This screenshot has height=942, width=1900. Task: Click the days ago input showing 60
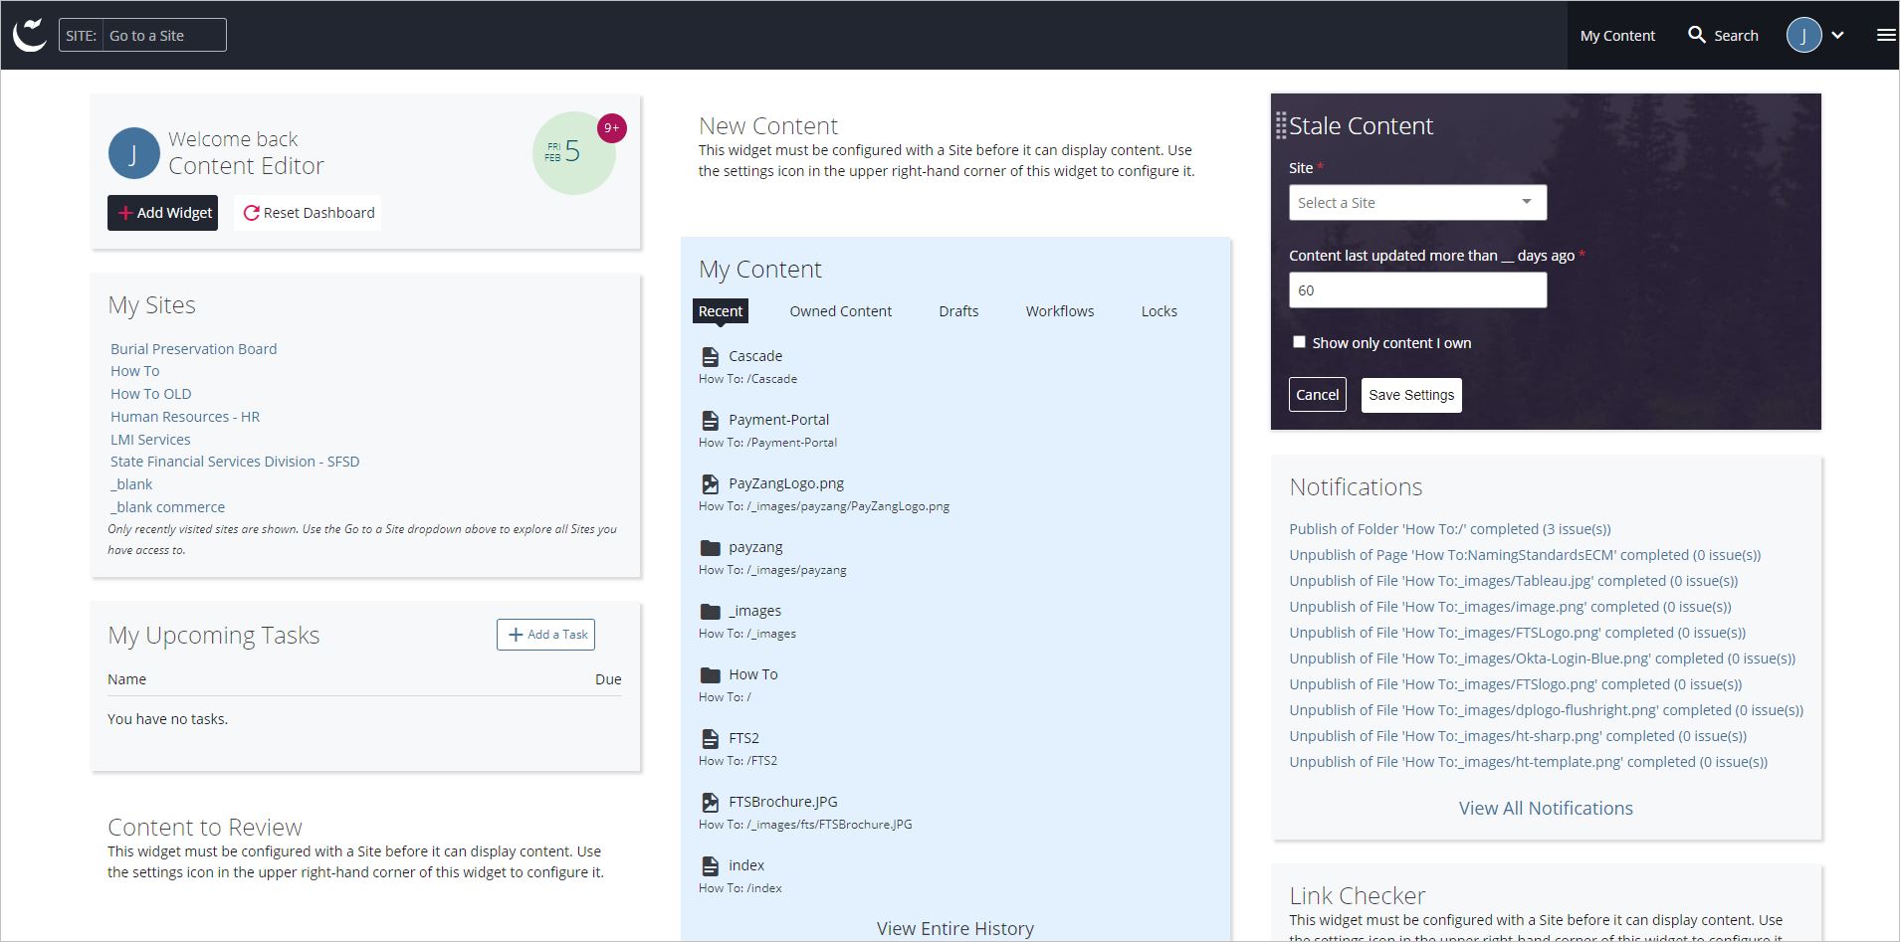pos(1417,289)
